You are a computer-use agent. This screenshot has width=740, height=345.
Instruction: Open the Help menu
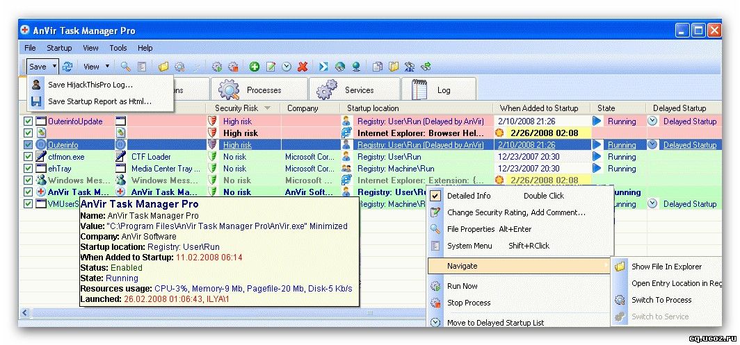point(145,48)
